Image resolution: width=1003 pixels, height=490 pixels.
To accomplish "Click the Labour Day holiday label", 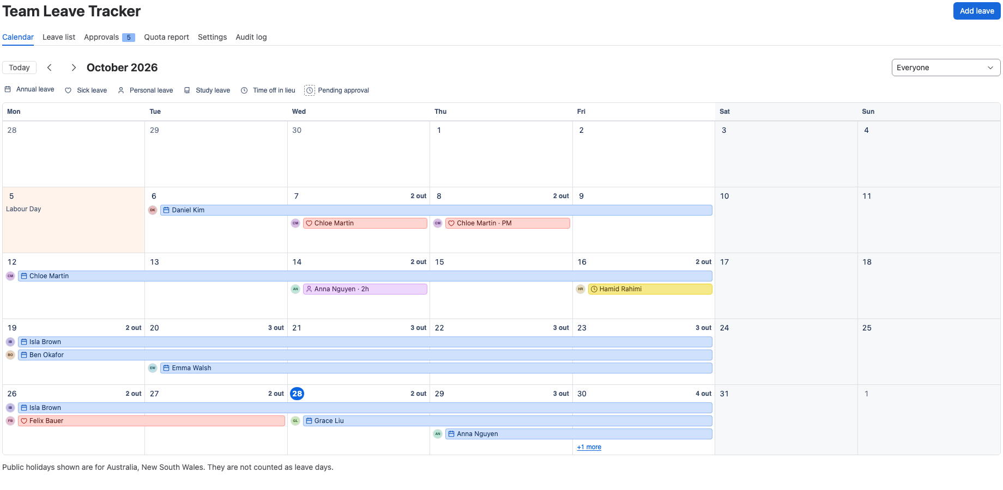I will (x=23, y=209).
